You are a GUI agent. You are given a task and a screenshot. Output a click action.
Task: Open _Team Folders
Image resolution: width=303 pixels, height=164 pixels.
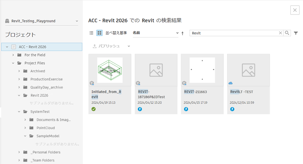click(42, 160)
